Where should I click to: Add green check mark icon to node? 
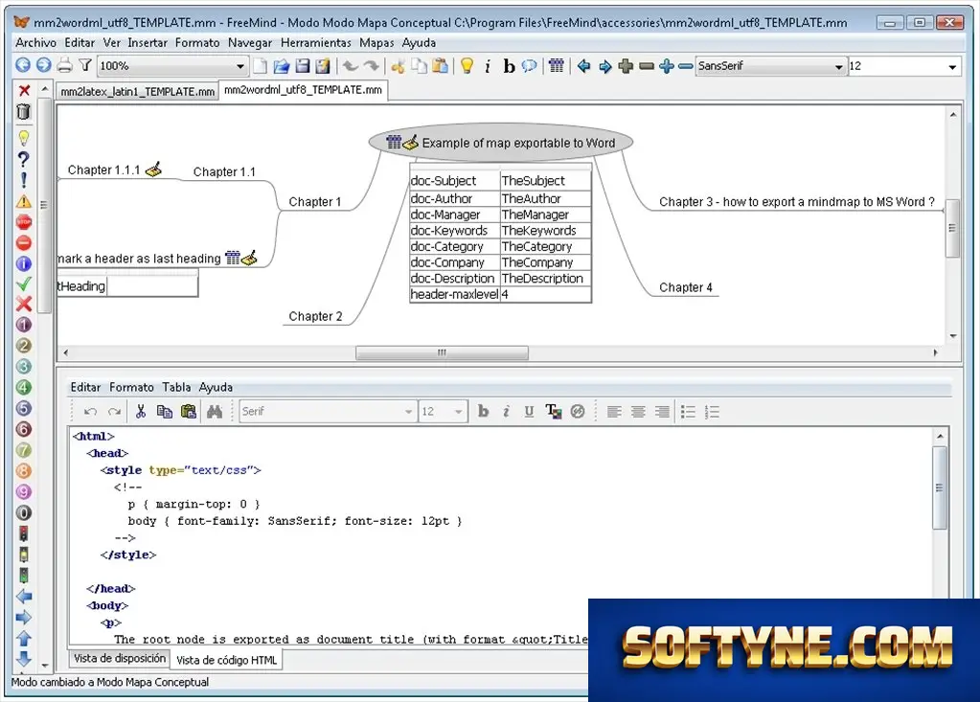click(x=24, y=283)
